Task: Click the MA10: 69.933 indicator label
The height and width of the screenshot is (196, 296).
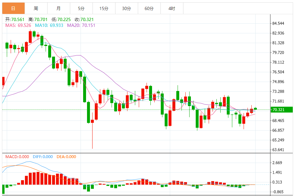Action: 49,25
